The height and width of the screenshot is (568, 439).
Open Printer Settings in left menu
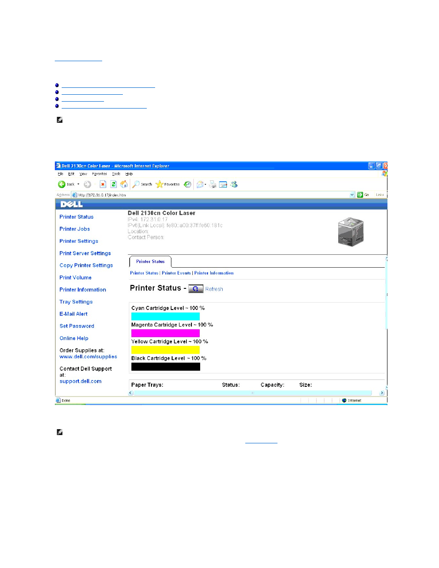(x=79, y=241)
